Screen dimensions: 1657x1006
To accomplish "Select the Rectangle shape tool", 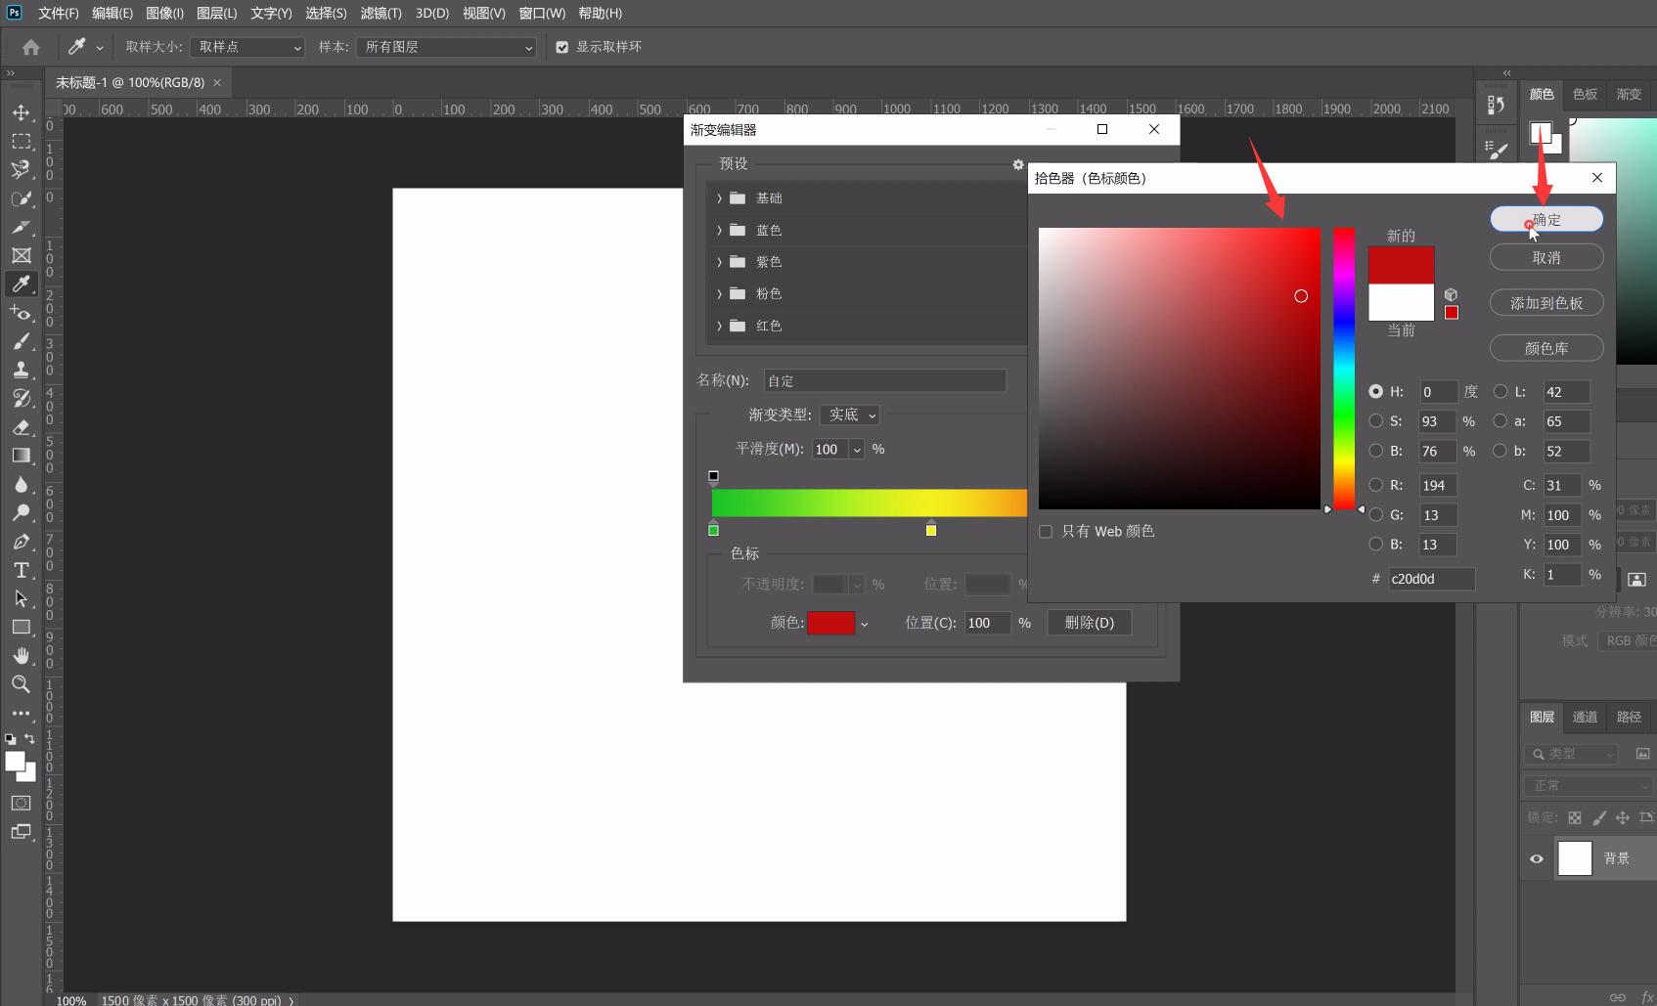I will 21,627.
